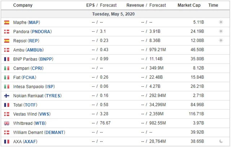Click the France flag next to BNP Paribas

coord(6,59)
